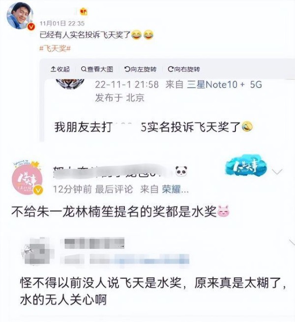Viewport: 295px width, 322px height.
Task: Collapse the image with 收起
Action: tap(60, 69)
